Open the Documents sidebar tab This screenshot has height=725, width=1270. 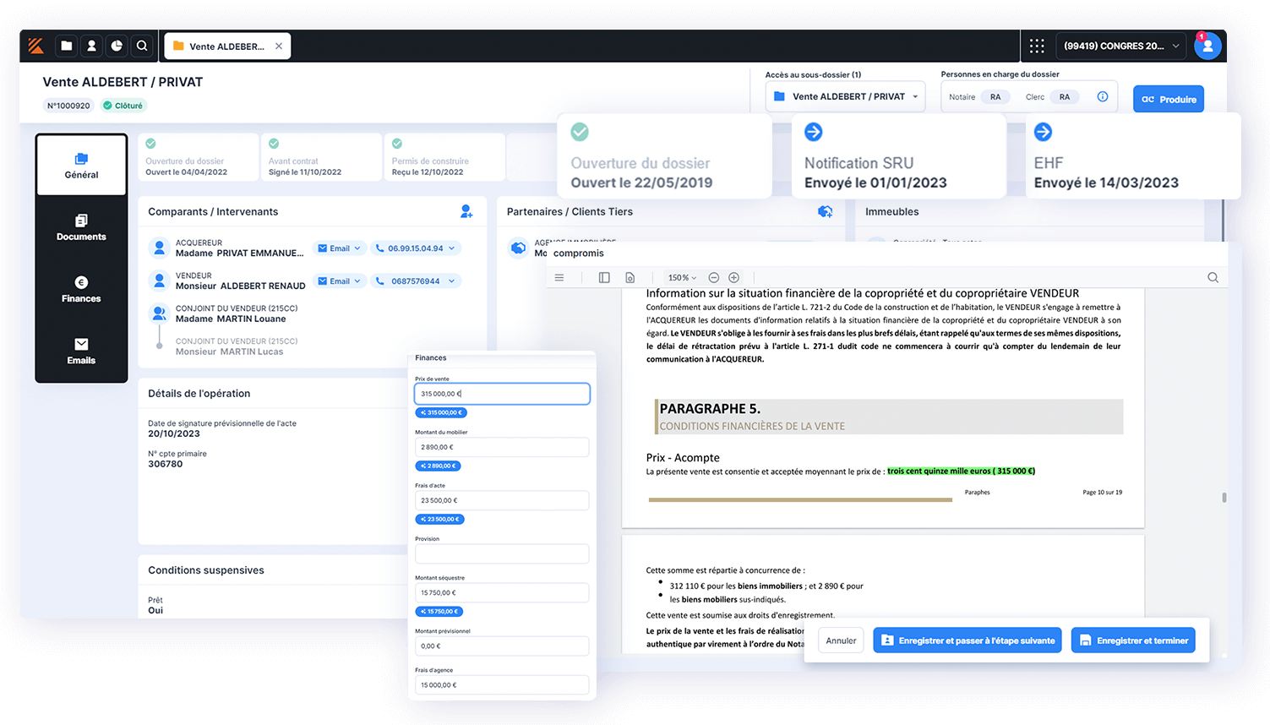tap(81, 227)
